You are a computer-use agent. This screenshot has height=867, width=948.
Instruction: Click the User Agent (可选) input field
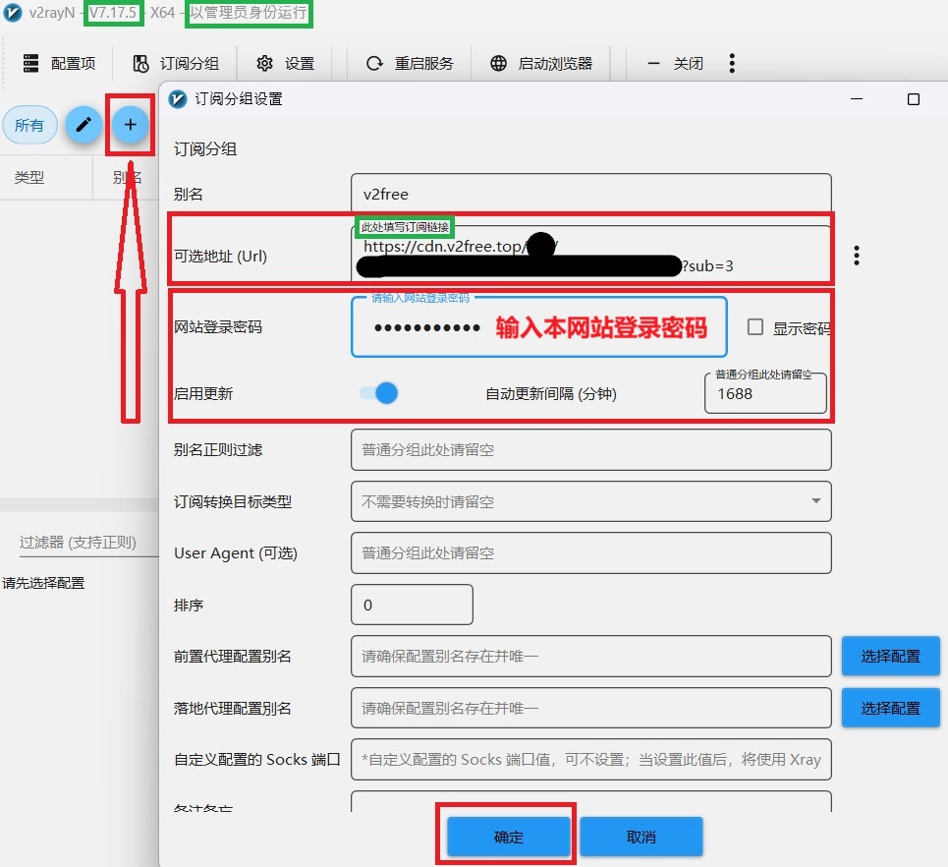tap(590, 553)
